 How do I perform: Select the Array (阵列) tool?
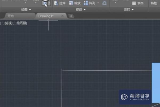[90, 3]
